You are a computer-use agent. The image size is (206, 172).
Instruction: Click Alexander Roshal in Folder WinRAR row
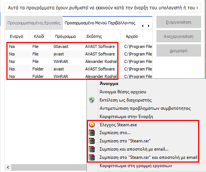point(101,76)
